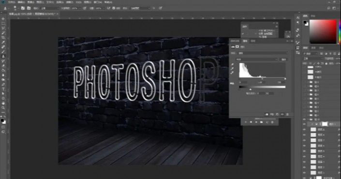Open the tool preset stamp icon in options bar
This screenshot has width=341, height=179.
[x=5, y=8]
